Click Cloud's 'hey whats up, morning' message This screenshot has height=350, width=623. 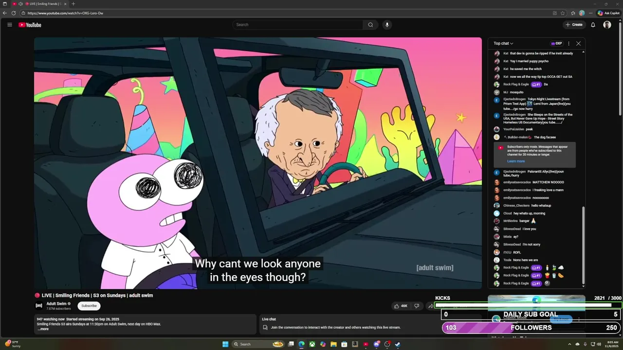click(x=529, y=213)
